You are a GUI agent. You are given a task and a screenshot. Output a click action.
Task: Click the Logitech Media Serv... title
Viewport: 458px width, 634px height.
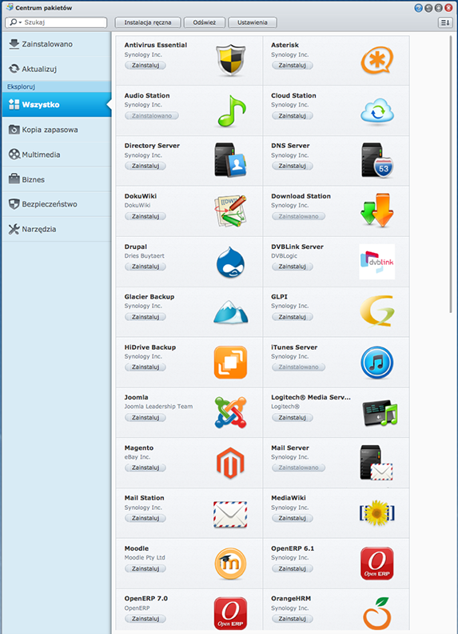[311, 398]
